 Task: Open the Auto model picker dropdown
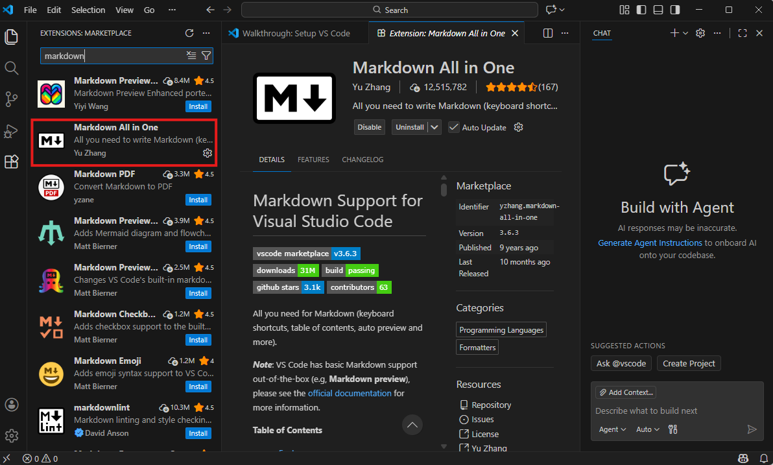(648, 429)
